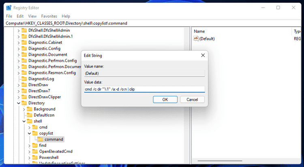The width and height of the screenshot is (304, 167).
Task: Close the Edit String dialog with X
Action: coord(203,55)
